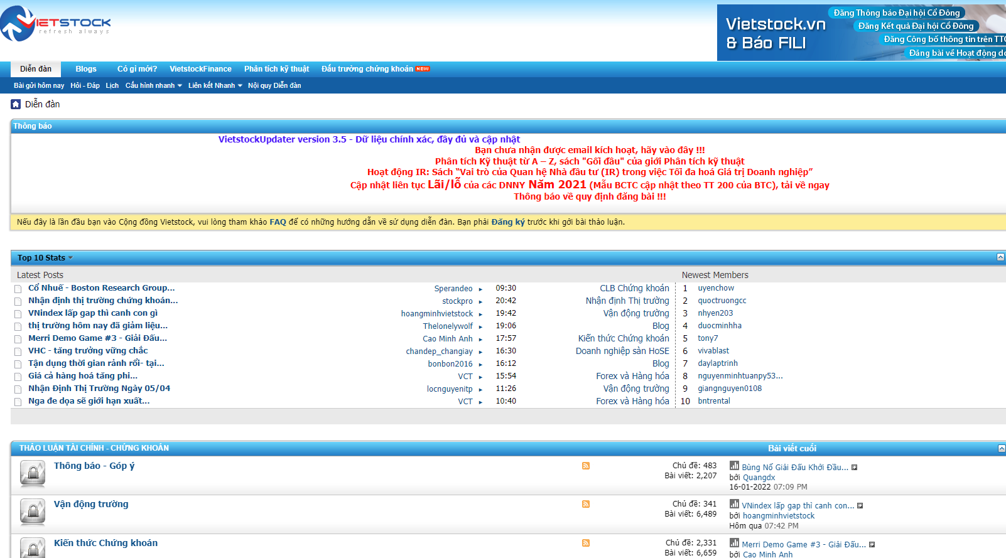
Task: Collapse the Top 10 Stats panel
Action: [x=1001, y=257]
